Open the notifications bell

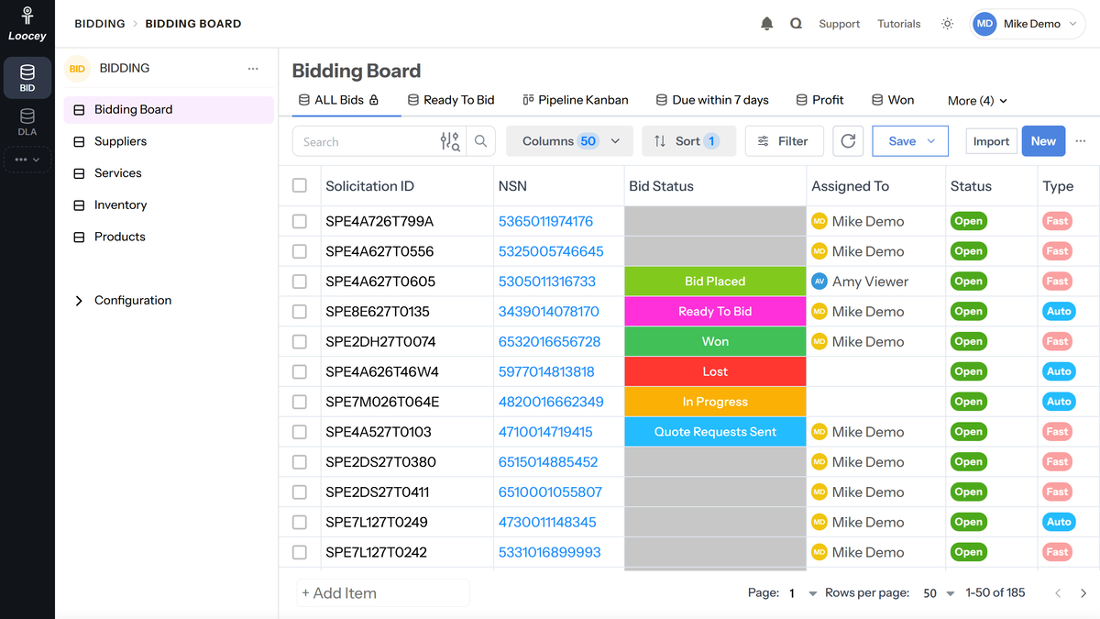pos(767,24)
